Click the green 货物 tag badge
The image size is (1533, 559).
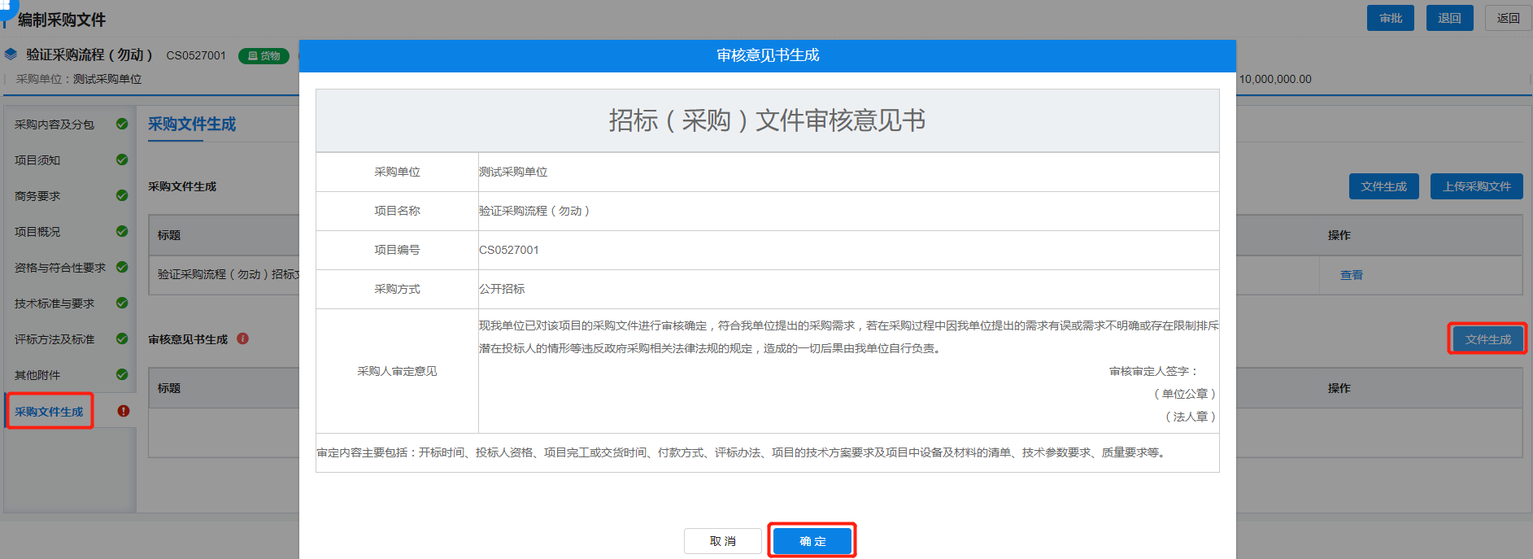coord(263,56)
